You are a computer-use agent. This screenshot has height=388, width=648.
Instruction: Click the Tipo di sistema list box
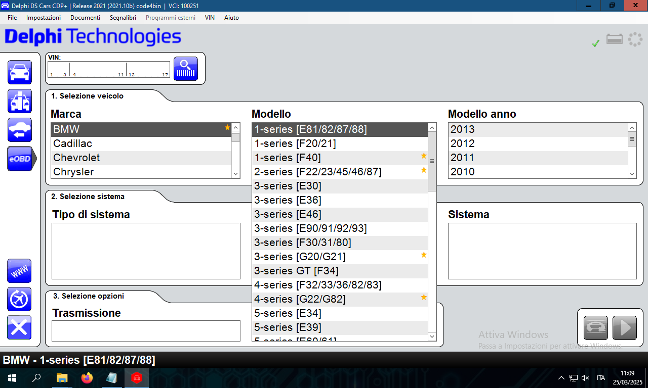(x=146, y=251)
